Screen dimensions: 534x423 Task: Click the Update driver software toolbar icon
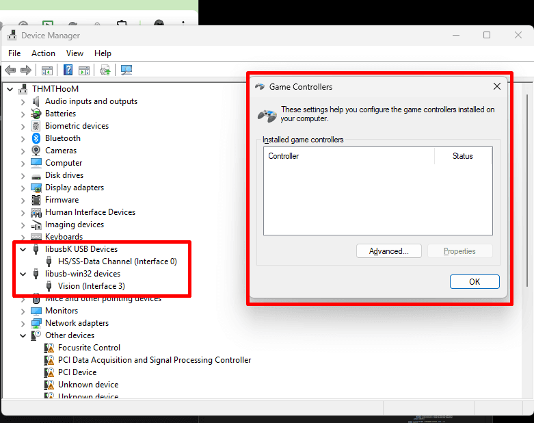(105, 70)
